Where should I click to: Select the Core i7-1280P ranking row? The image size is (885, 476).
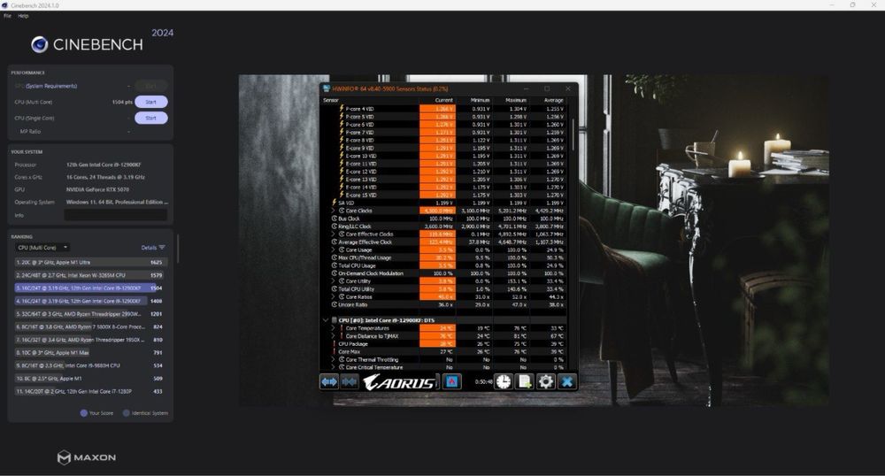click(89, 391)
